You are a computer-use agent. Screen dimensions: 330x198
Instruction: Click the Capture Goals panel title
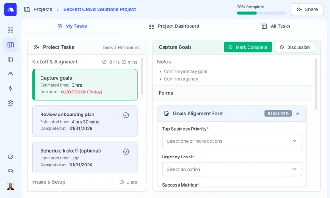175,47
